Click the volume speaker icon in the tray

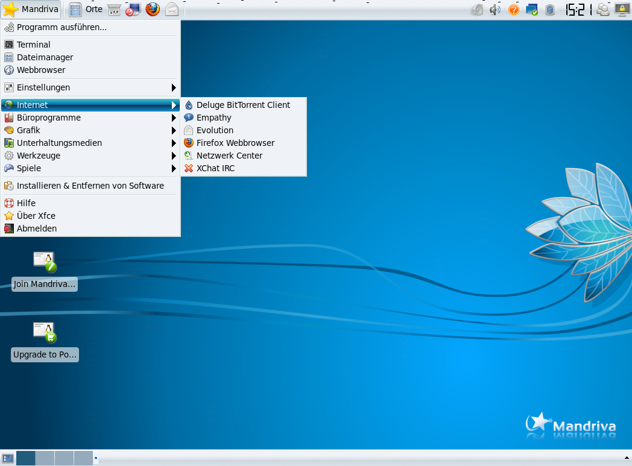click(495, 10)
